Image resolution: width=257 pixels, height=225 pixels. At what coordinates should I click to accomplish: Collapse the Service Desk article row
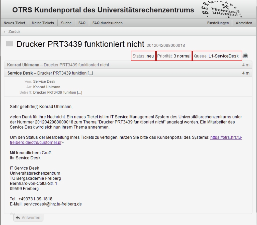(128, 73)
